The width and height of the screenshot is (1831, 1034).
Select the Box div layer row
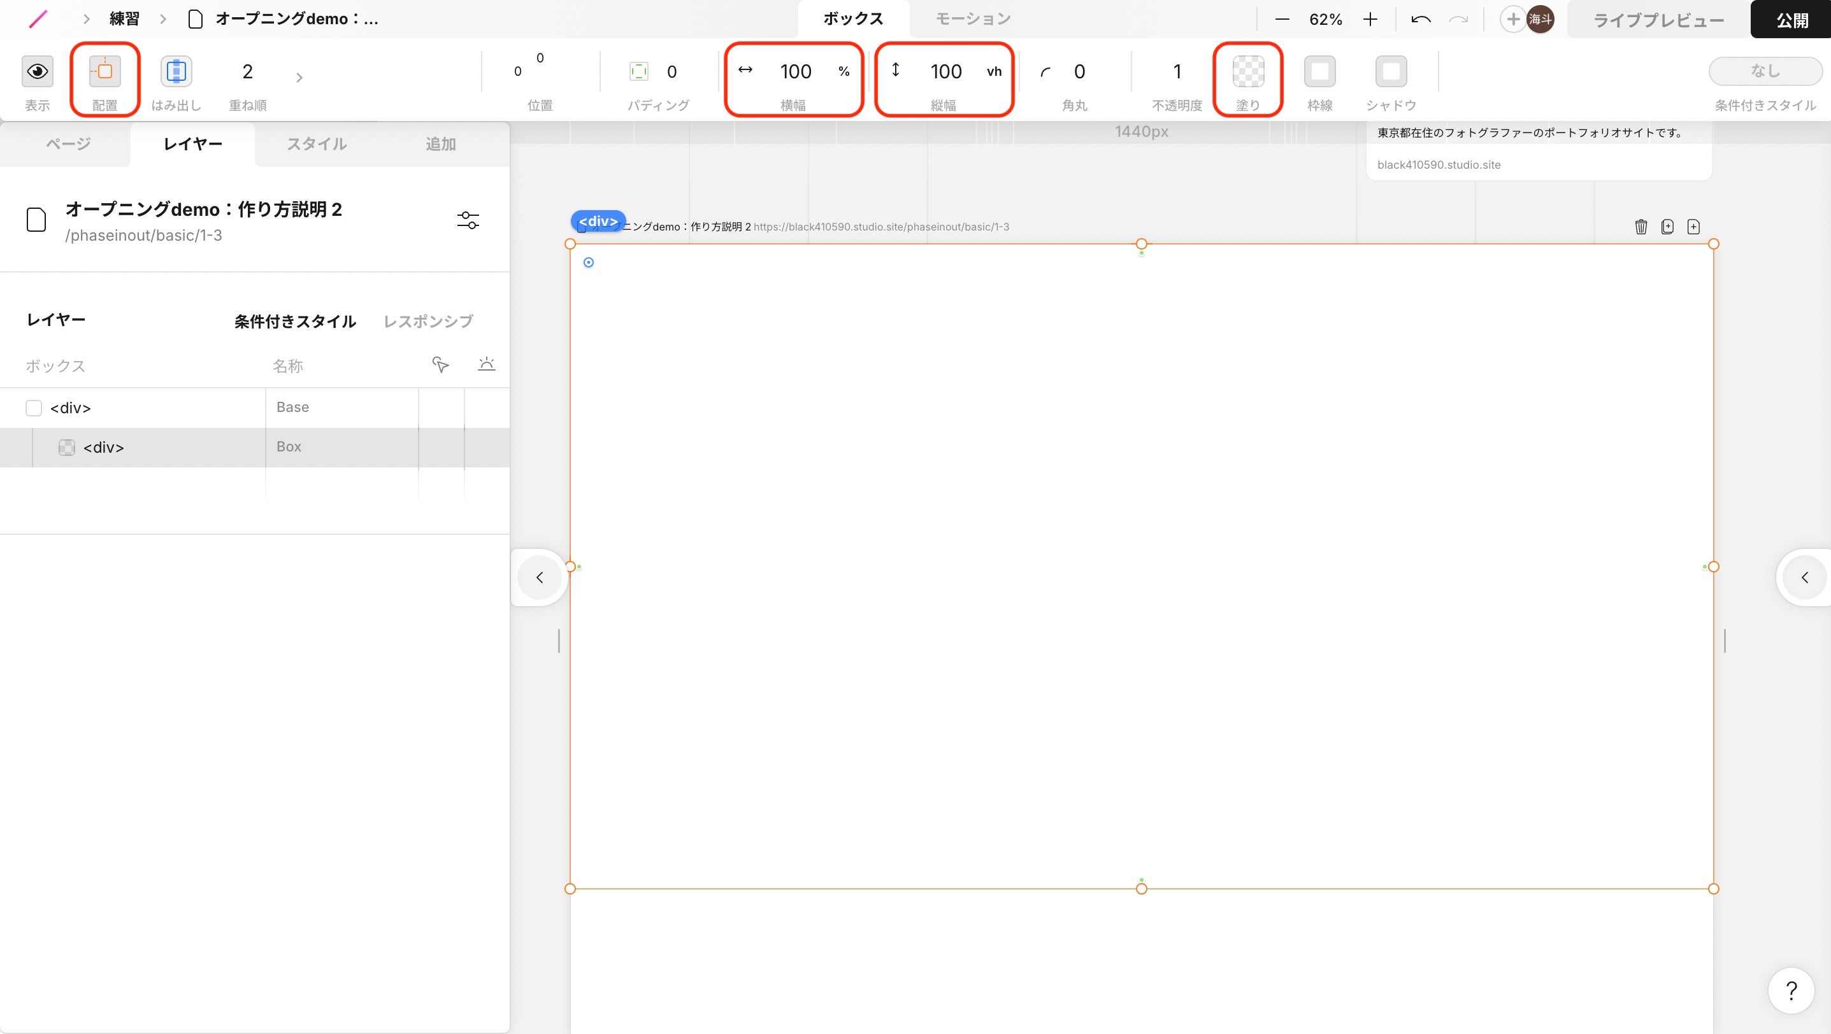pyautogui.click(x=104, y=448)
